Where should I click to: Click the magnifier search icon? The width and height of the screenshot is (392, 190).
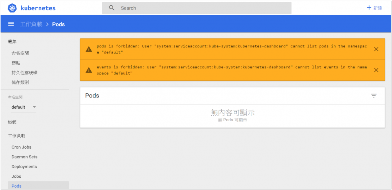coord(112,8)
